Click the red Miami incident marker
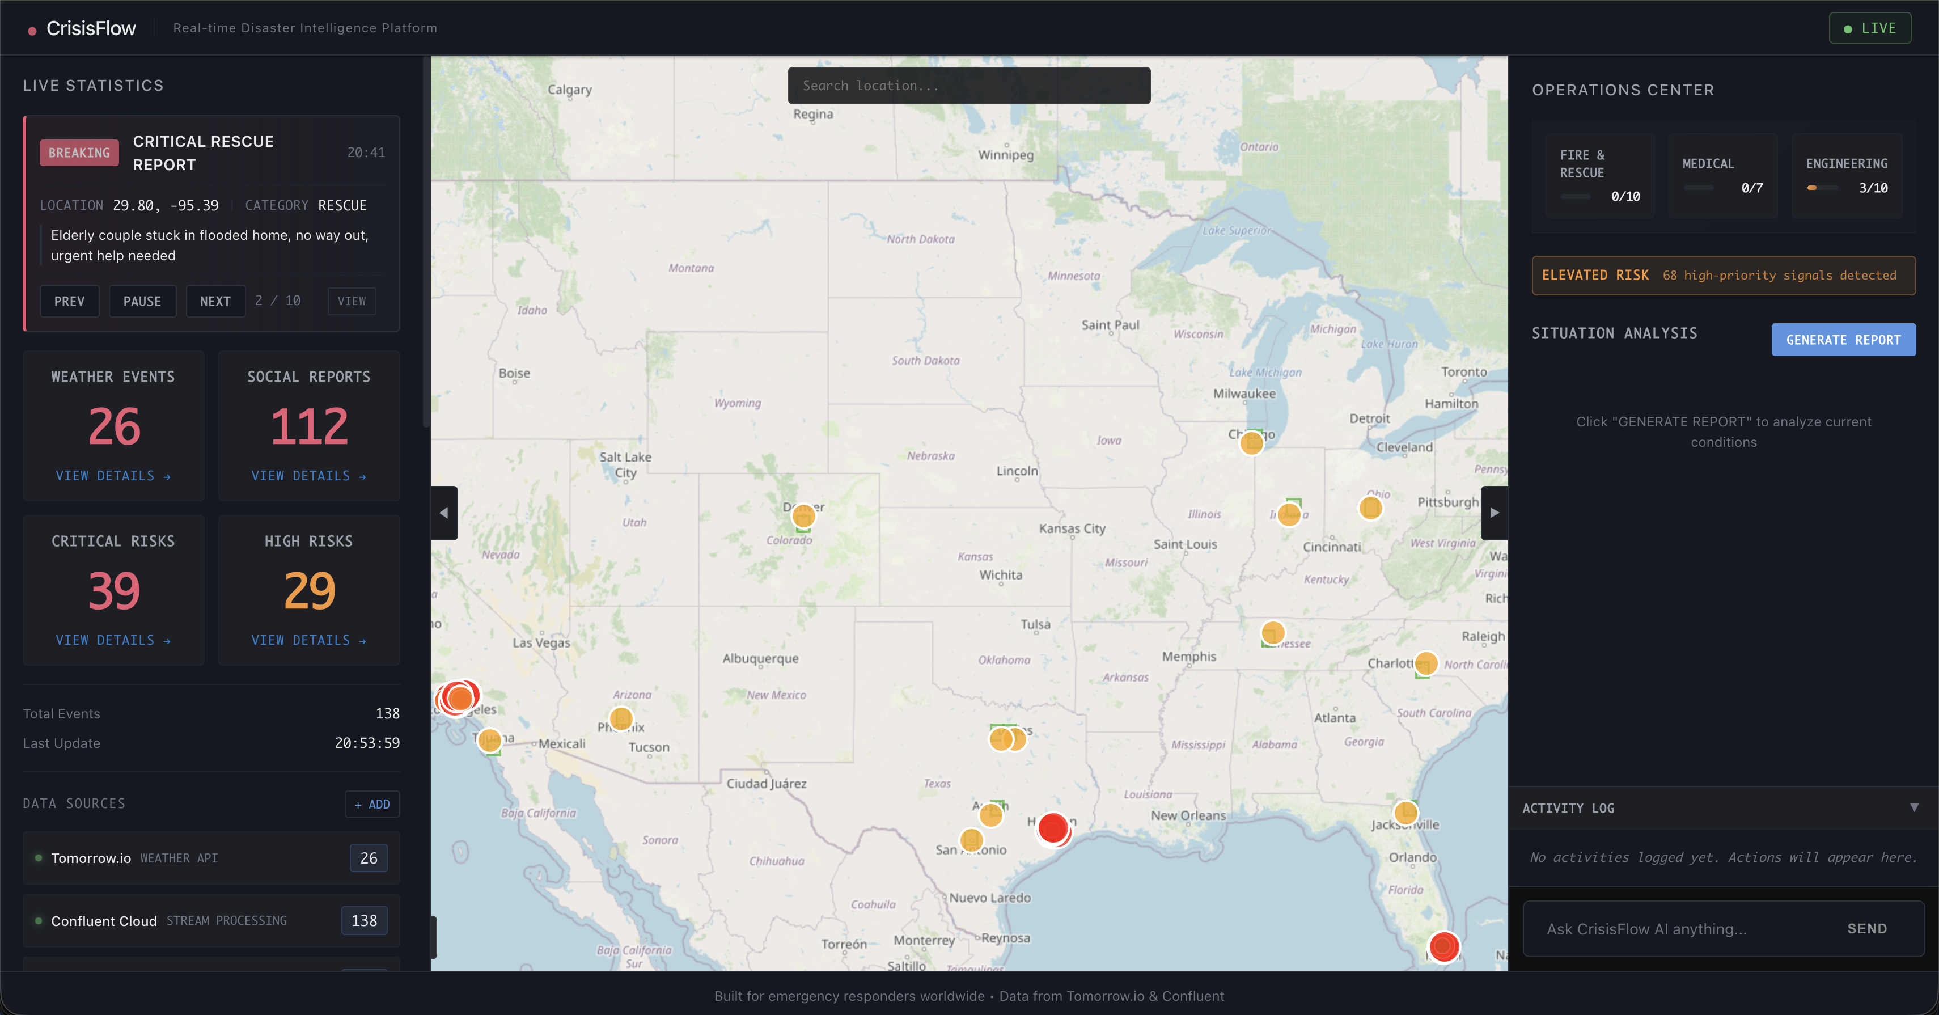1939x1015 pixels. tap(1443, 946)
